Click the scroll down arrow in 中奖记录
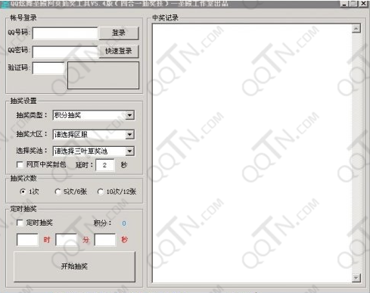 (356, 278)
